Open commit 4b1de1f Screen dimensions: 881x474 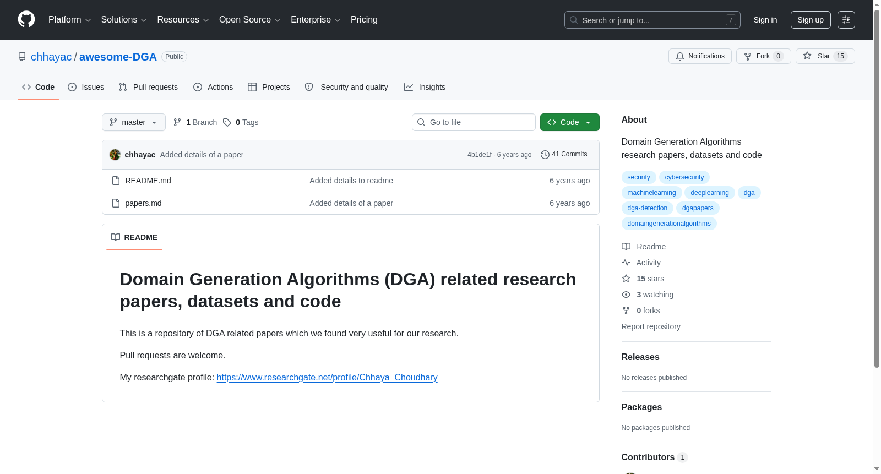tap(480, 155)
